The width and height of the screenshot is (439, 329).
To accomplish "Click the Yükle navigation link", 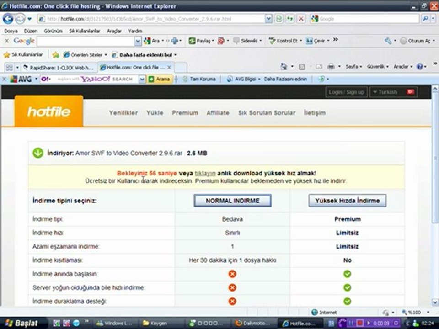I will [x=155, y=113].
